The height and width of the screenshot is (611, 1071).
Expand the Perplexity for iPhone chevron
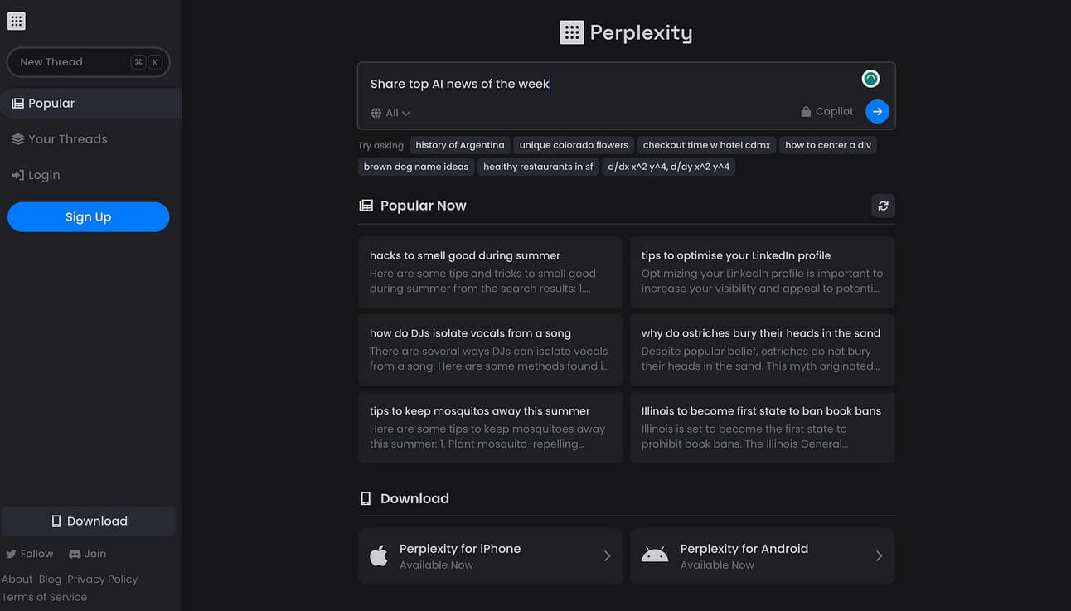click(x=607, y=556)
